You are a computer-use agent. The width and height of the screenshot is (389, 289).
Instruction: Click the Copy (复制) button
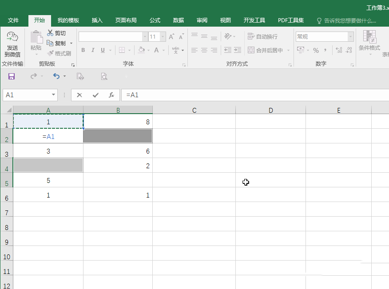[56, 43]
